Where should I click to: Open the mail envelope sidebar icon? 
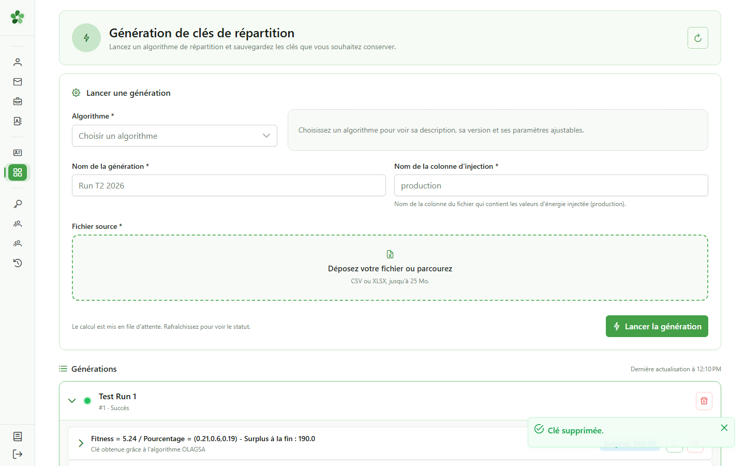[x=18, y=82]
